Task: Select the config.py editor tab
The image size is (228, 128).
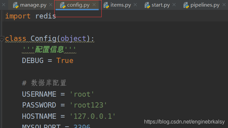Action: 77,5
